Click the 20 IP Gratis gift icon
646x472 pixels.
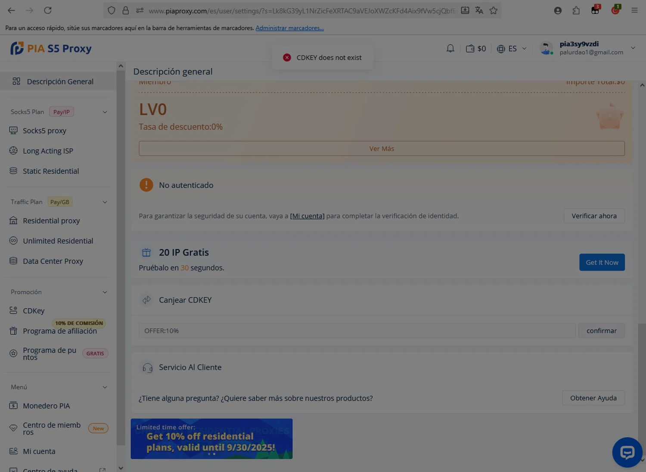coord(146,252)
